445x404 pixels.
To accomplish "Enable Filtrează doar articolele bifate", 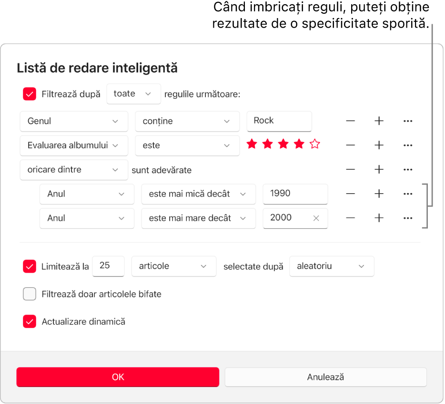I will pos(29,294).
